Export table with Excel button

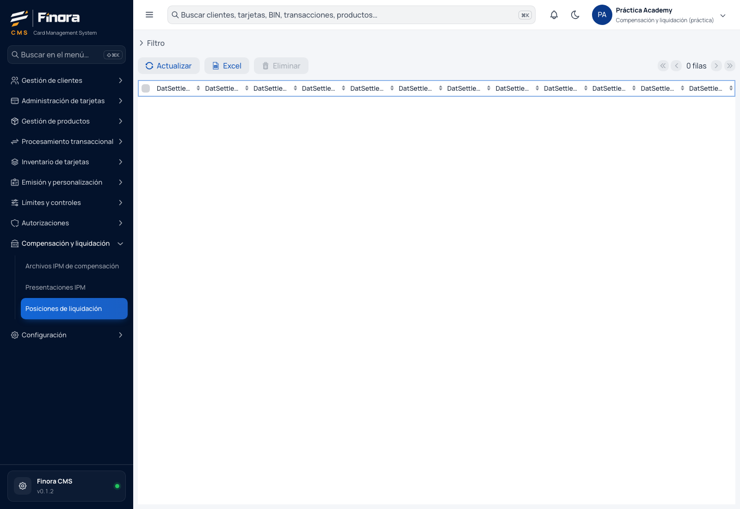point(227,66)
